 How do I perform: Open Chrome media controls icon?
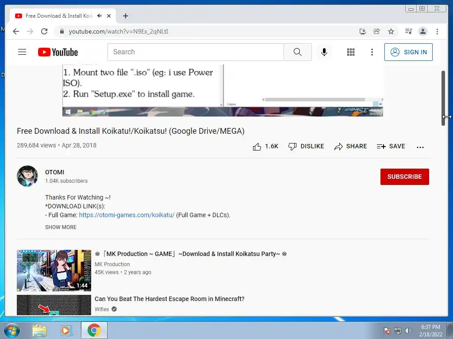coord(408,31)
